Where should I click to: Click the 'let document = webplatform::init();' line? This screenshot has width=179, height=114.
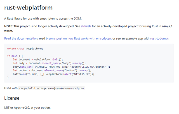[38, 60]
